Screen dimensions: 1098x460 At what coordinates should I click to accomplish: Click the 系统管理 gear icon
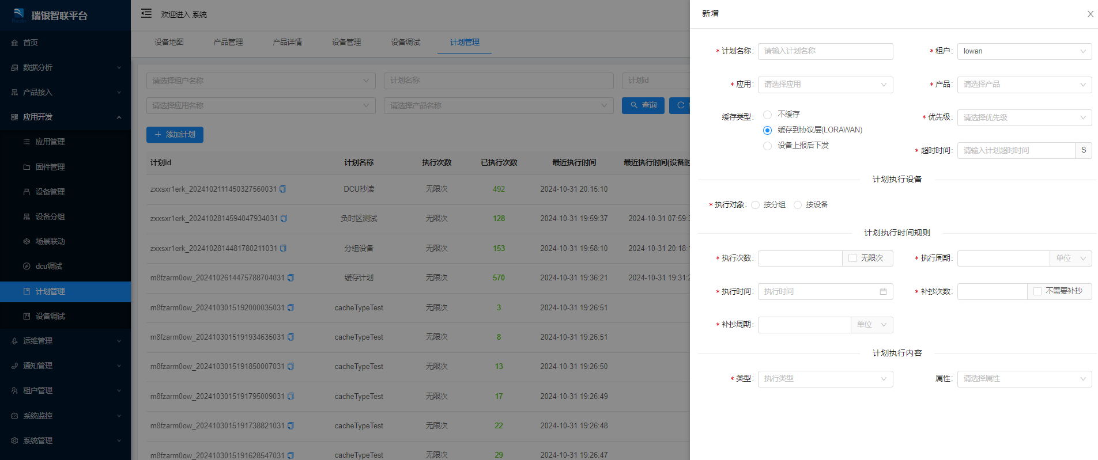[14, 440]
